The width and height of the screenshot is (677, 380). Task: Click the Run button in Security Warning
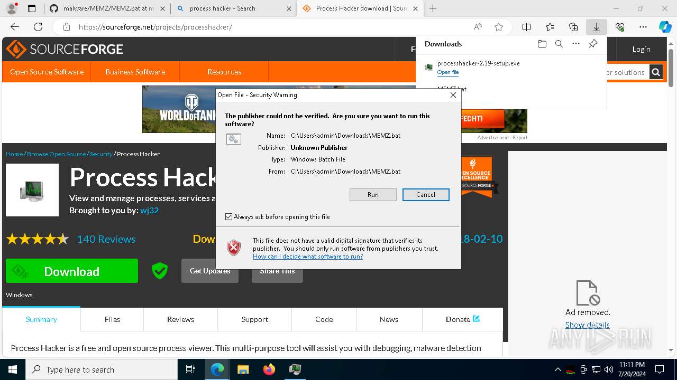[373, 195]
